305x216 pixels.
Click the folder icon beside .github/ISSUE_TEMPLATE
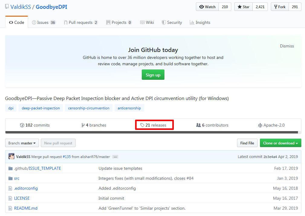point(11,168)
